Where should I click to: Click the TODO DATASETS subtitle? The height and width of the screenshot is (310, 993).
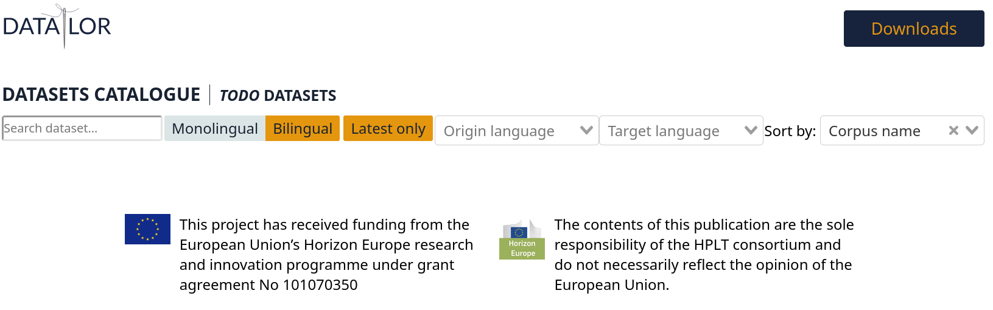[278, 96]
